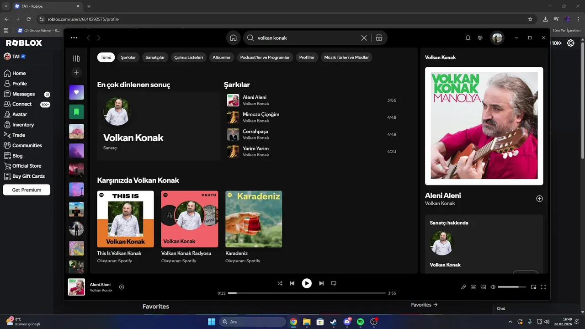Skip to previous track
The width and height of the screenshot is (585, 329).
292,283
